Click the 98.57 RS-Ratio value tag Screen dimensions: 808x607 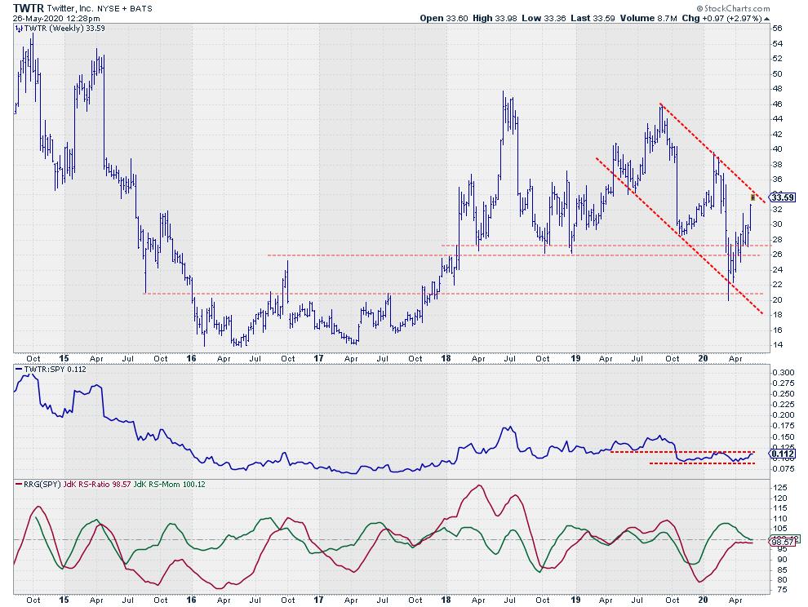pos(781,542)
